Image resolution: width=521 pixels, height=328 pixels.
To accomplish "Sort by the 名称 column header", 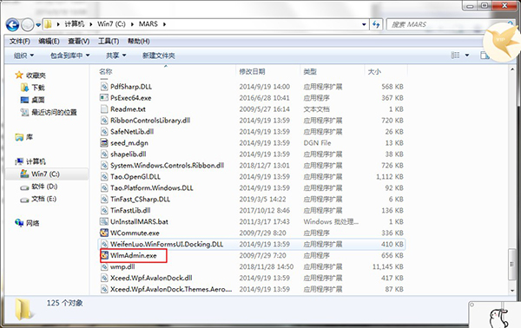I will pyautogui.click(x=106, y=71).
